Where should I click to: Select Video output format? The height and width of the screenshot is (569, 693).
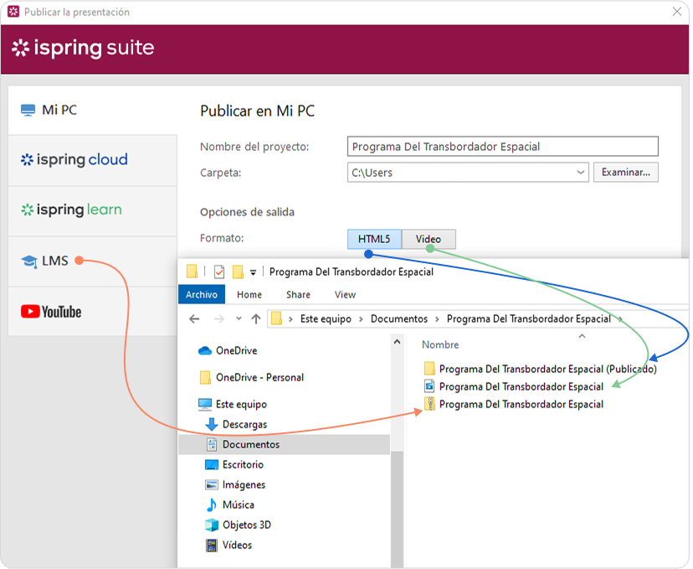429,240
